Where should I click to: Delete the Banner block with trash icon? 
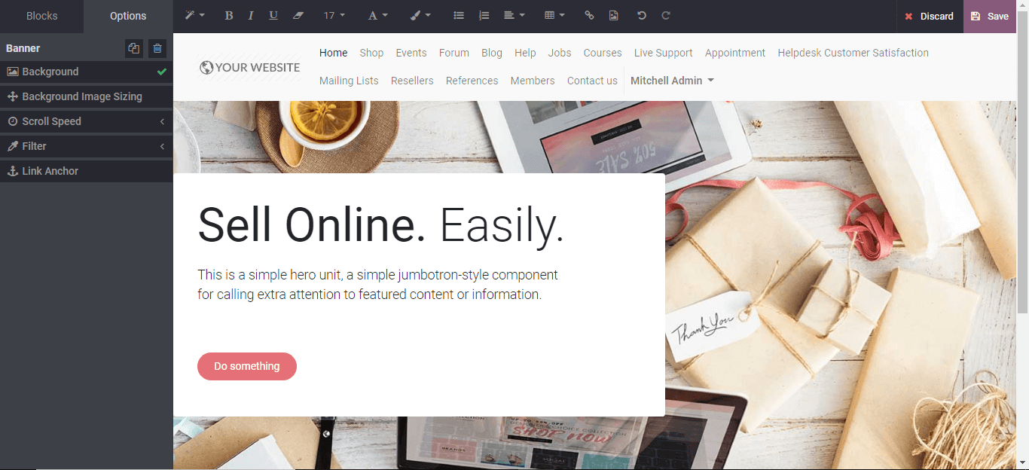(x=157, y=48)
